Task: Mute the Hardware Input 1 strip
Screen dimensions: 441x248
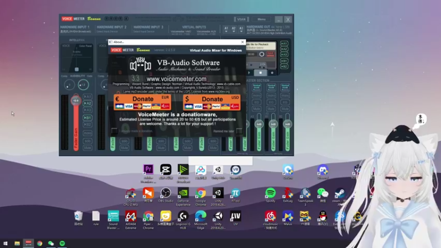Action: (x=88, y=148)
